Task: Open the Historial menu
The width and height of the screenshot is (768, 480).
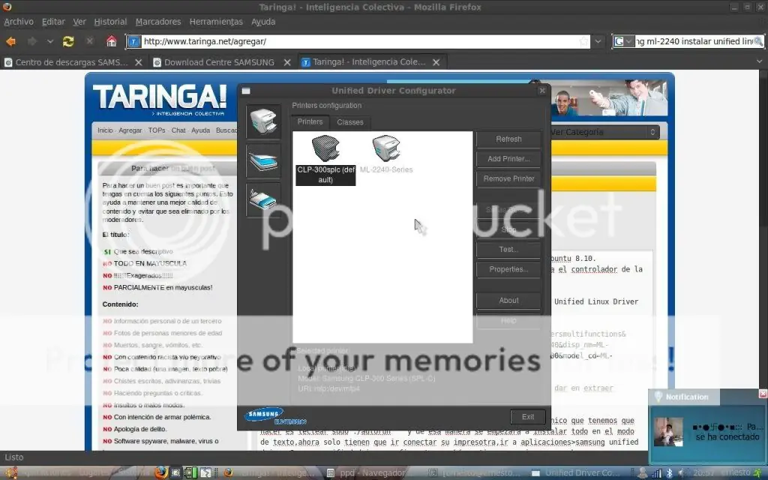Action: (x=110, y=22)
